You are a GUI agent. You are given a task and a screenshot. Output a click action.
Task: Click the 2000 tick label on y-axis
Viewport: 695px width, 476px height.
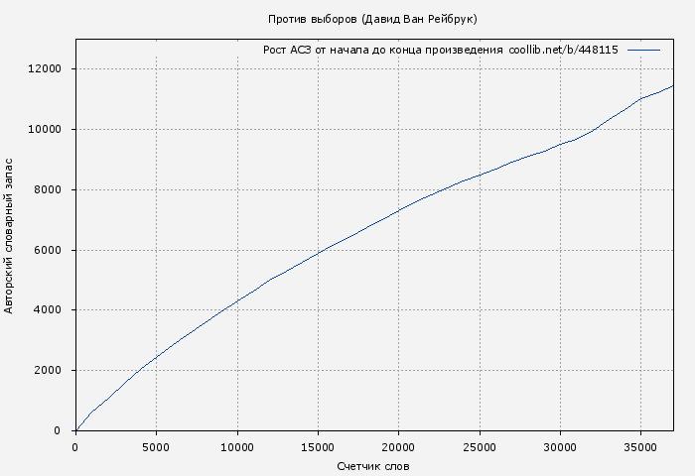[x=48, y=371]
